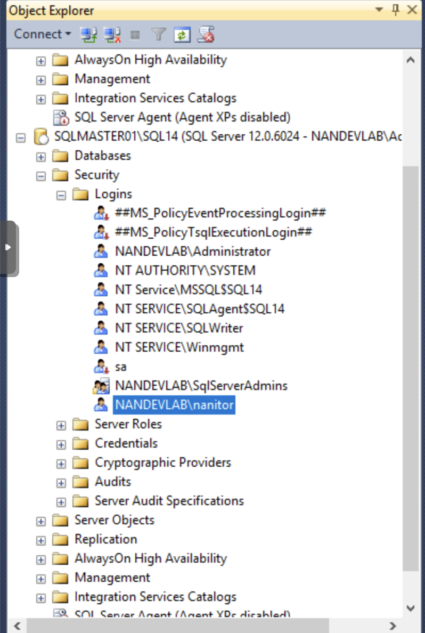Click the vertical scrollbar down arrow
The width and height of the screenshot is (425, 633).
pos(410,607)
